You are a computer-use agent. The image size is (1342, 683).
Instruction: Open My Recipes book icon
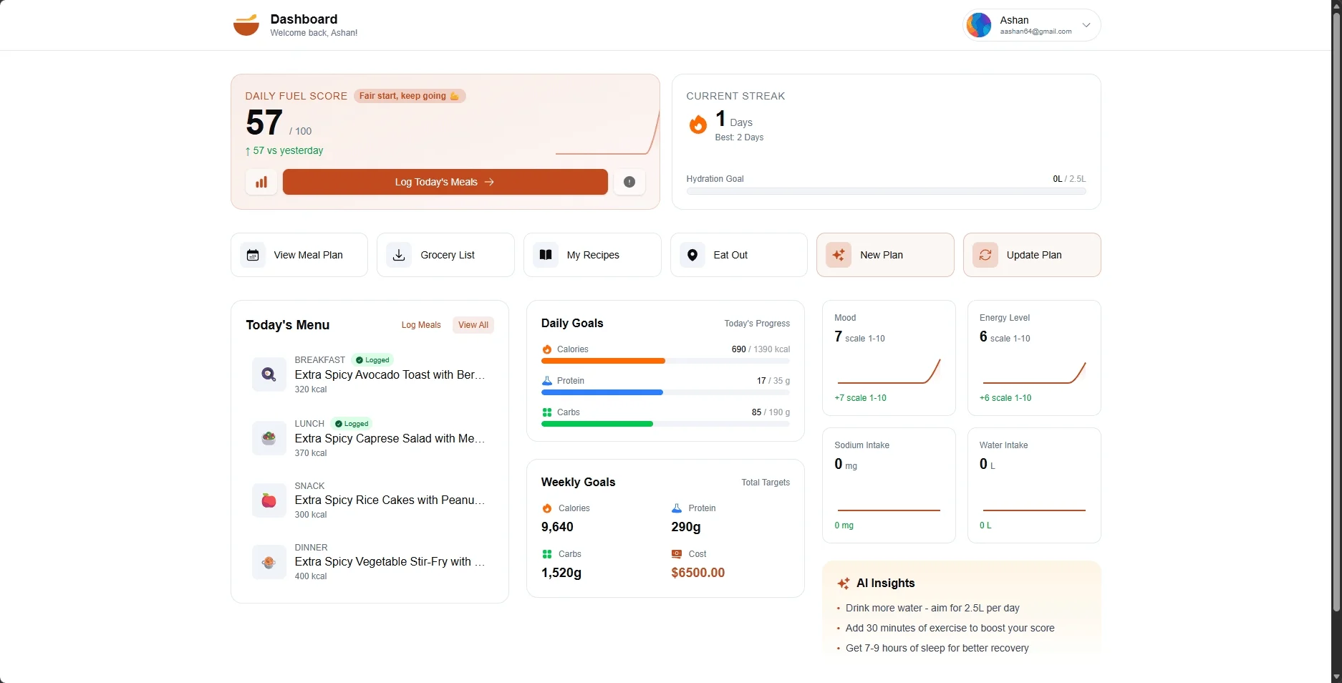[546, 255]
